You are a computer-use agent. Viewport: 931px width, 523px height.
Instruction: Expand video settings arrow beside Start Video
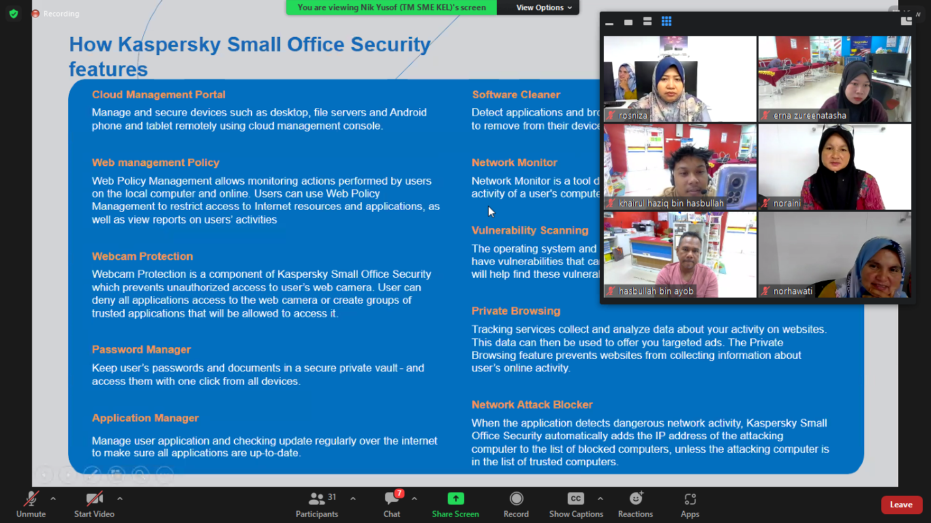(120, 498)
